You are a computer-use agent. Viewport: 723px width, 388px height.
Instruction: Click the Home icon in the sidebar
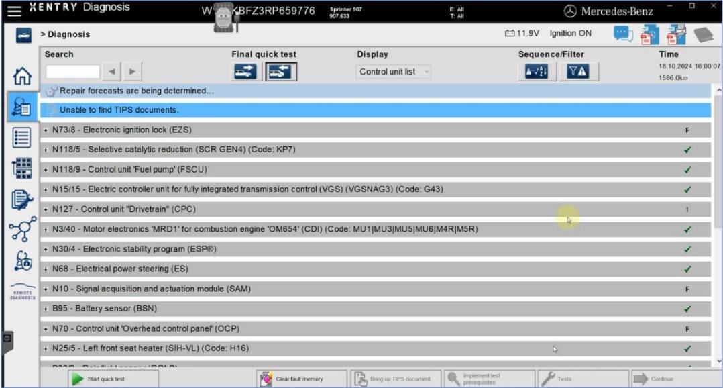pos(21,77)
